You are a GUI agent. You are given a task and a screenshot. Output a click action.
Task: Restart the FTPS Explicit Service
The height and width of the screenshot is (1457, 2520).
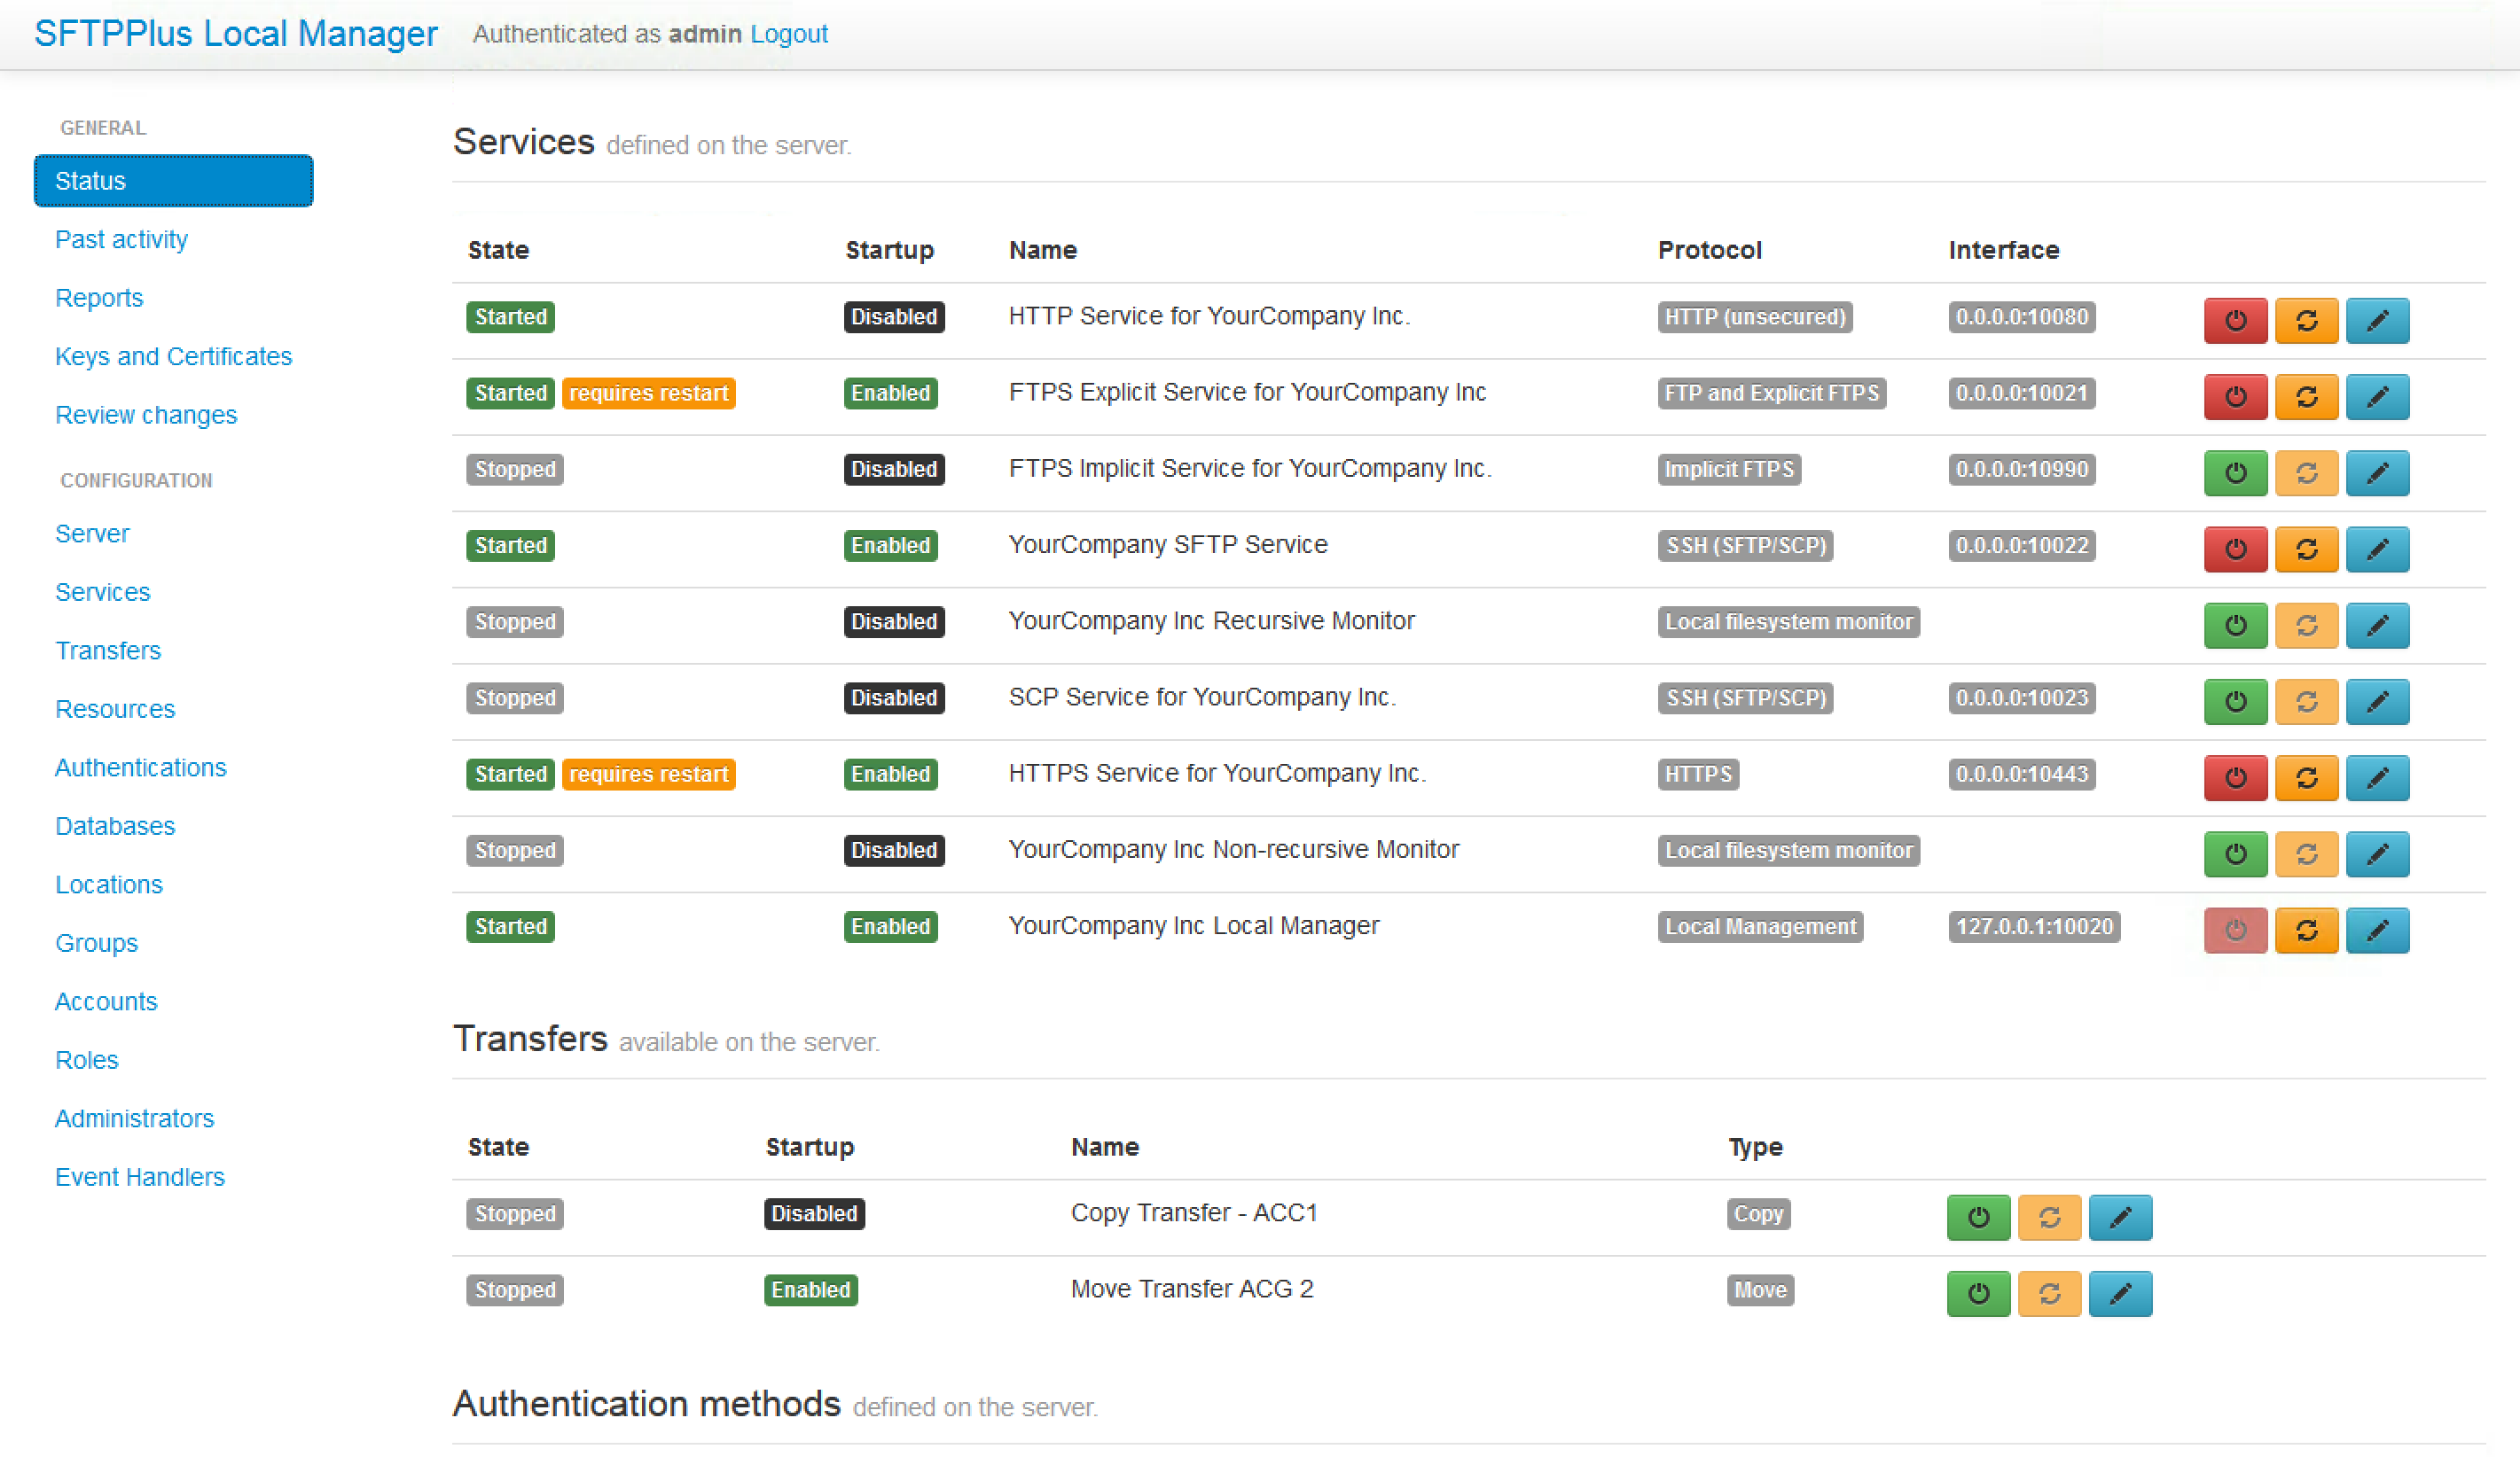[x=2306, y=397]
